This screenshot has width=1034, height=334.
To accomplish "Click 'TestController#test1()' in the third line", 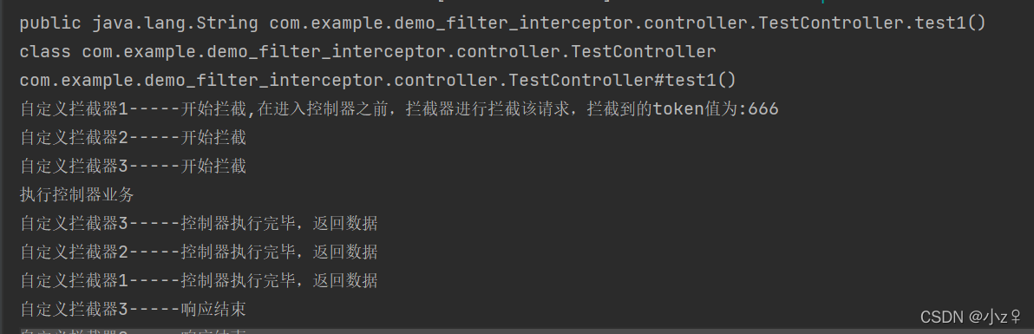I will pos(623,81).
